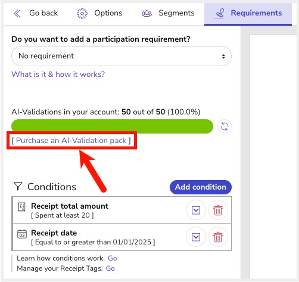
Task: Click the Conditions filter funnel icon
Action: pyautogui.click(x=18, y=187)
